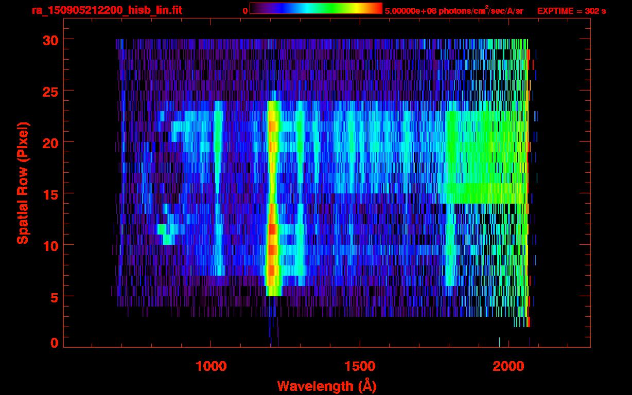Click the y-axis tick label 5
This screenshot has height=395, width=632.
[54, 297]
